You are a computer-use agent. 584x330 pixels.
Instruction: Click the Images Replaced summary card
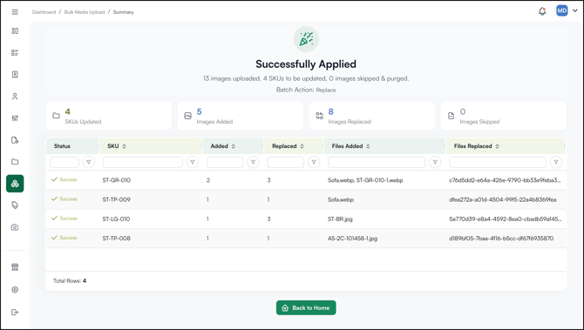coord(372,116)
